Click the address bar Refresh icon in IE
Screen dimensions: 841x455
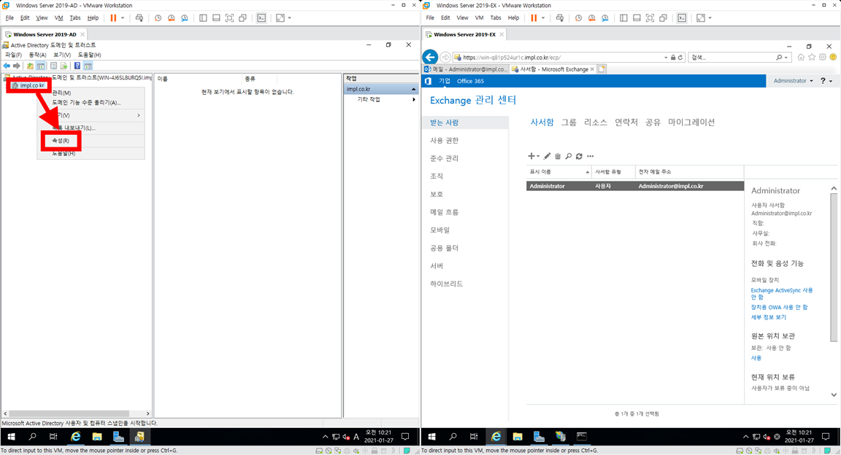click(680, 58)
